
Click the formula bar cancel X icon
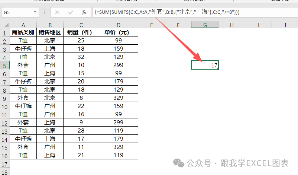click(57, 12)
